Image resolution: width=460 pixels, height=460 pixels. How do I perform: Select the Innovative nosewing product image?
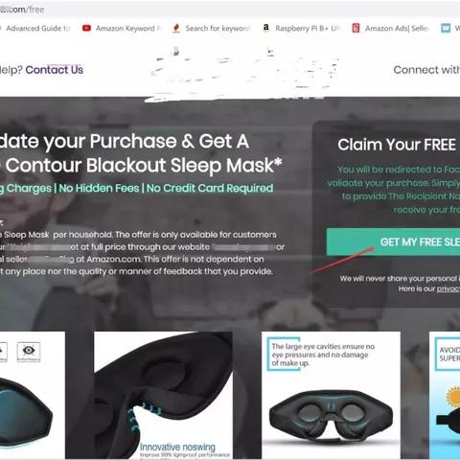click(x=164, y=396)
